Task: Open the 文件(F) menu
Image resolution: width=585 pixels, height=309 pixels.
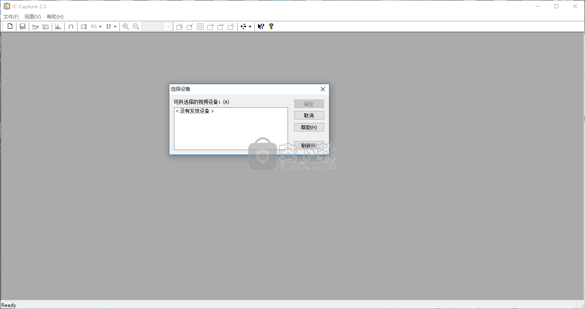Action: pyautogui.click(x=11, y=16)
